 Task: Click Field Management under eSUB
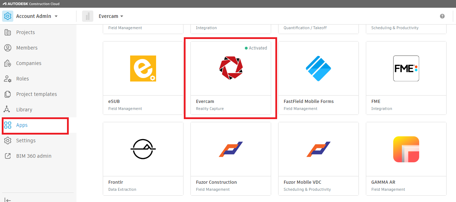click(125, 109)
